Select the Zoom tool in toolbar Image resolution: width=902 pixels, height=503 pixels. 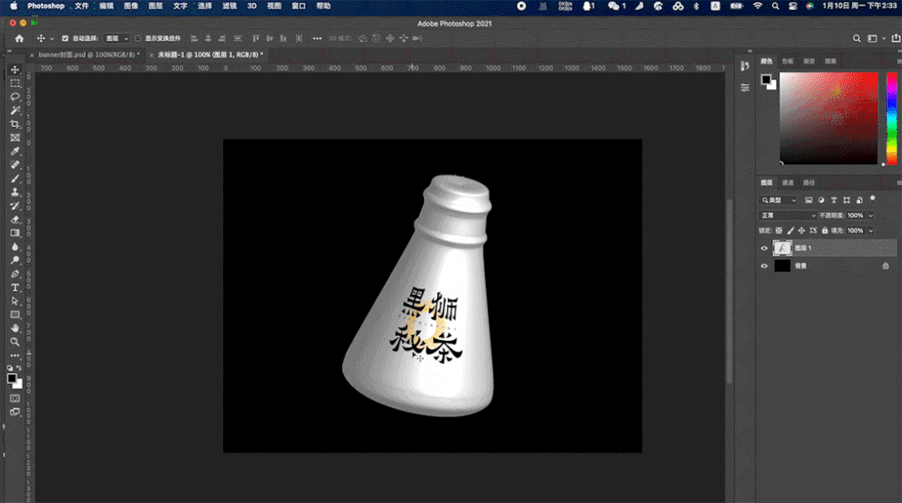coord(15,342)
